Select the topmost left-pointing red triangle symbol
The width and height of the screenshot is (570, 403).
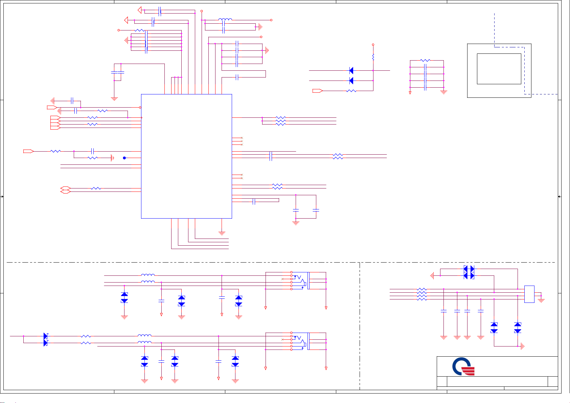tap(140, 10)
